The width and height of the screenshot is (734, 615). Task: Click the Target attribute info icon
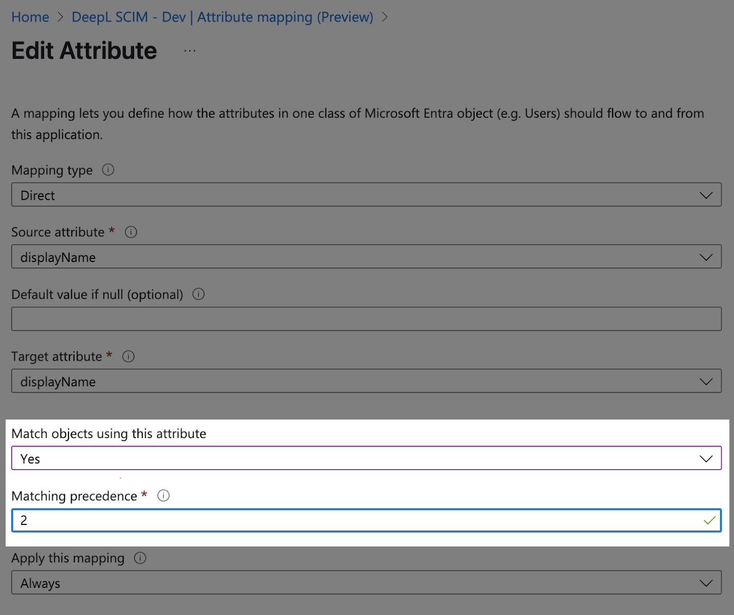pos(128,357)
